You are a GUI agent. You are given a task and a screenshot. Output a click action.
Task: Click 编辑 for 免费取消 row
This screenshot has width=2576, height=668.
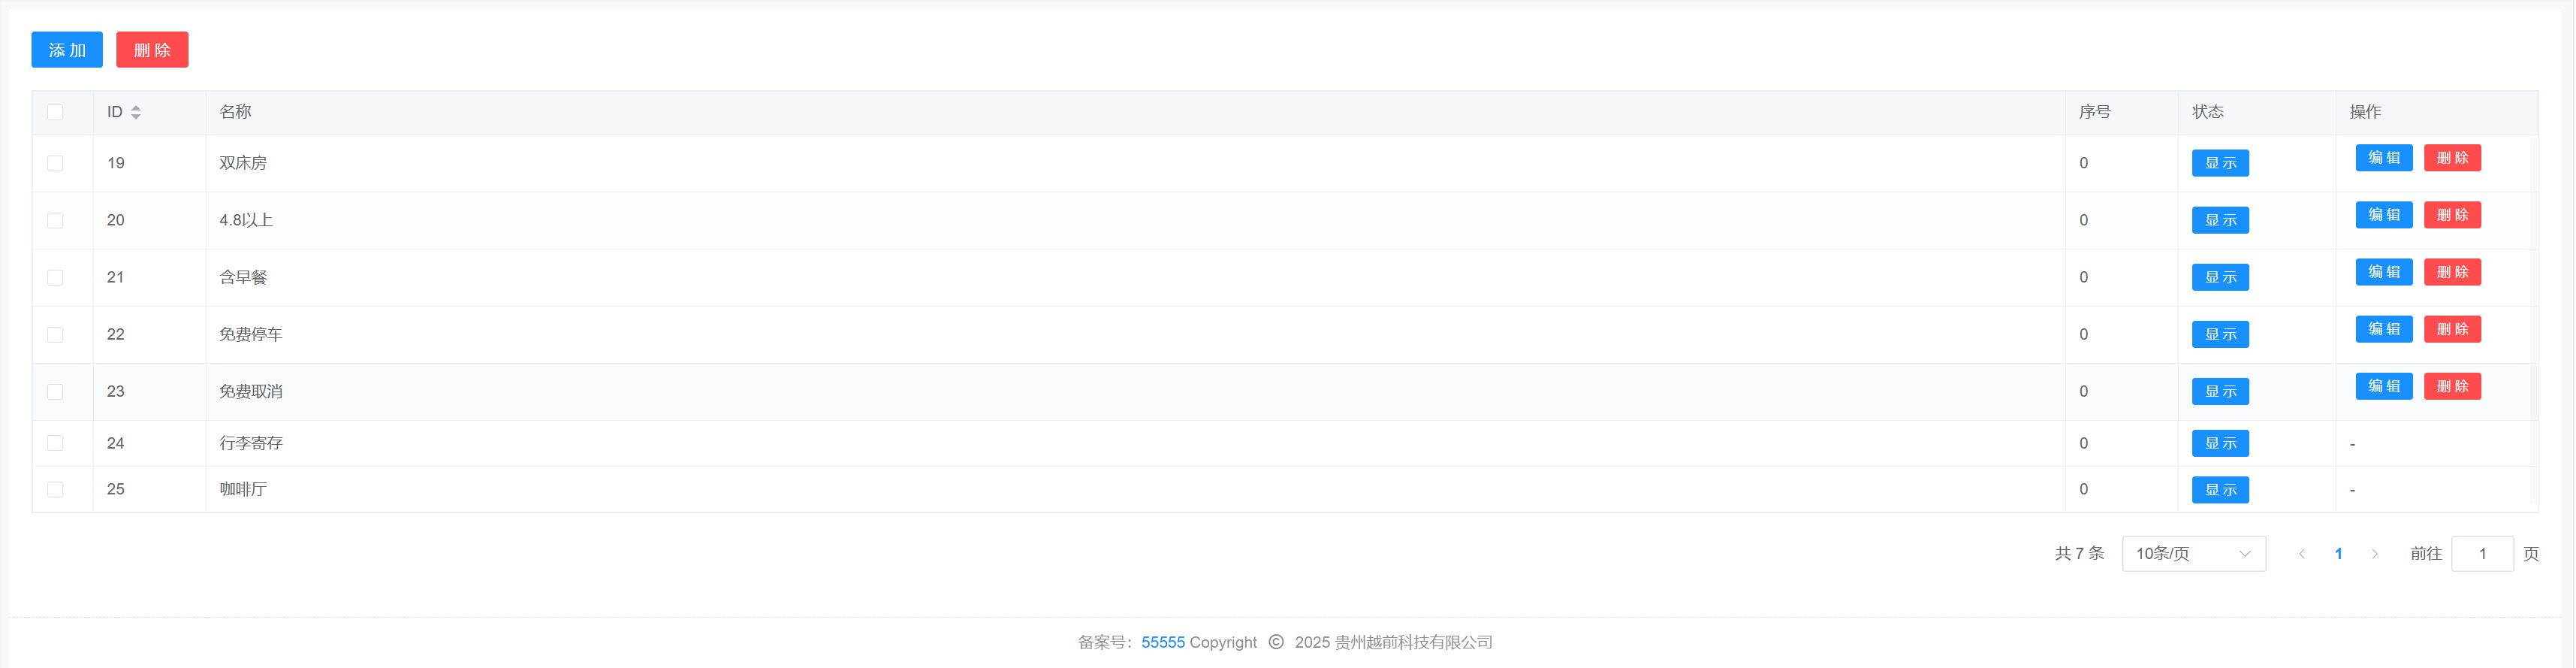pos(2383,386)
